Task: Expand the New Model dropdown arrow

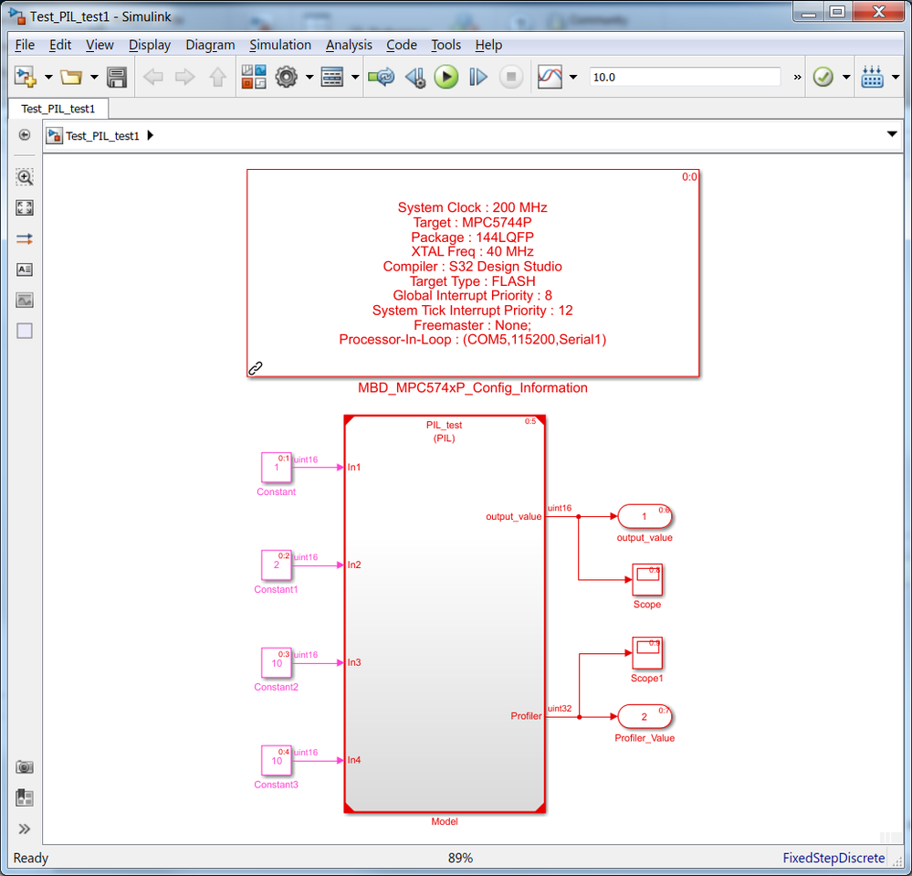Action: [x=49, y=77]
